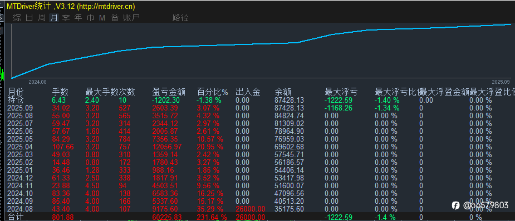Click the 2024.08 label on the chart axis

[x=37, y=82]
